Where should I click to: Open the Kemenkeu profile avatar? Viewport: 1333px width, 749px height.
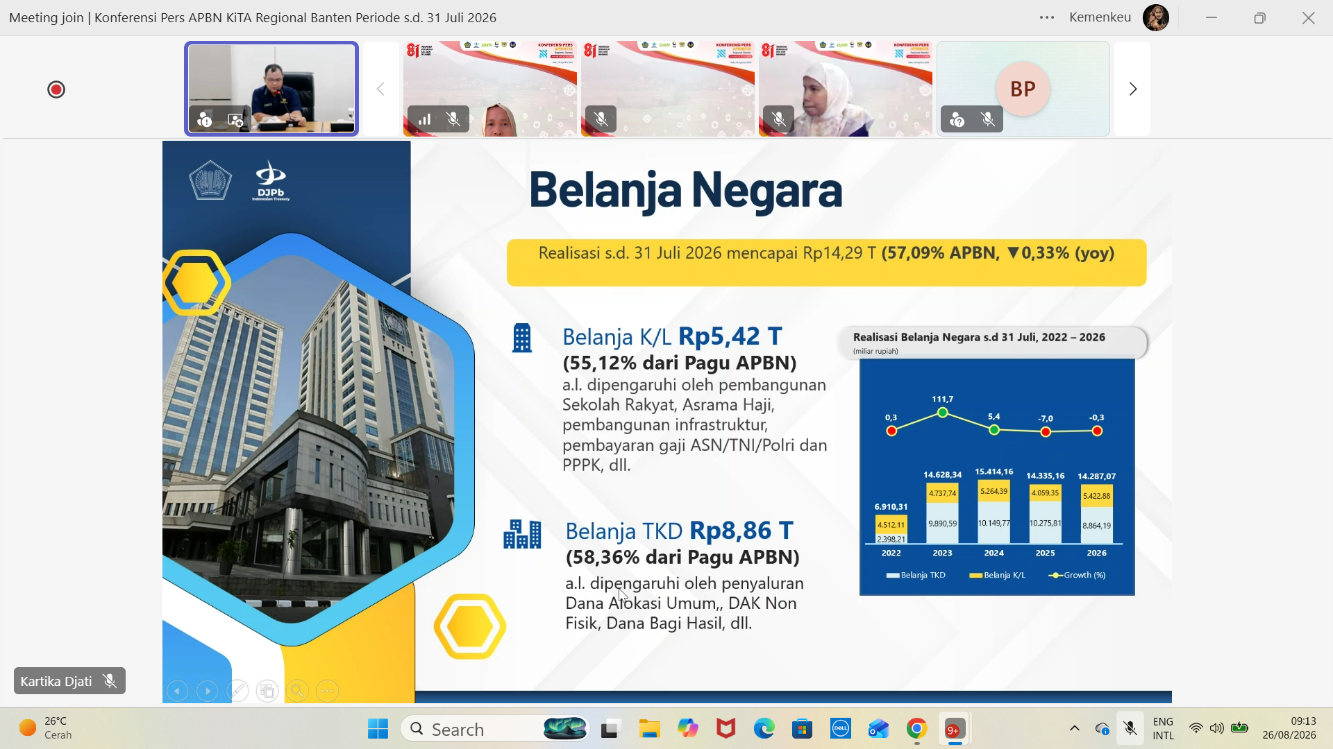(x=1156, y=17)
